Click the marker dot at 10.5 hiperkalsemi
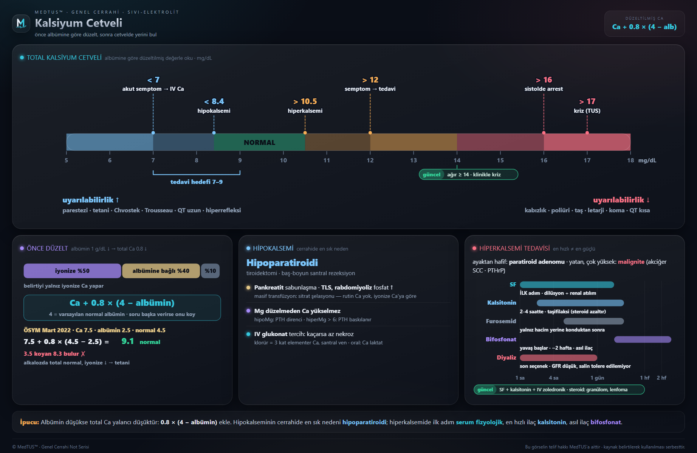 click(x=305, y=133)
